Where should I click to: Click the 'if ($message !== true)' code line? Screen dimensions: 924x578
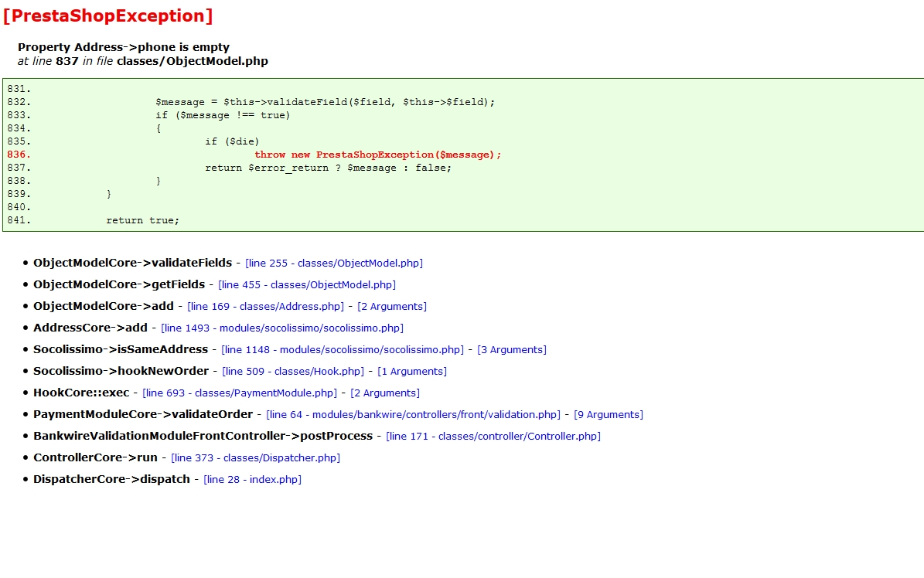[x=223, y=115]
